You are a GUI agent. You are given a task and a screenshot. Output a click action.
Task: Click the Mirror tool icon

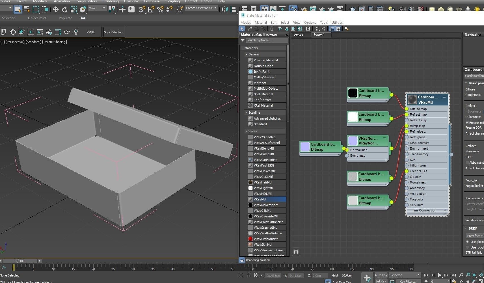coord(225,9)
